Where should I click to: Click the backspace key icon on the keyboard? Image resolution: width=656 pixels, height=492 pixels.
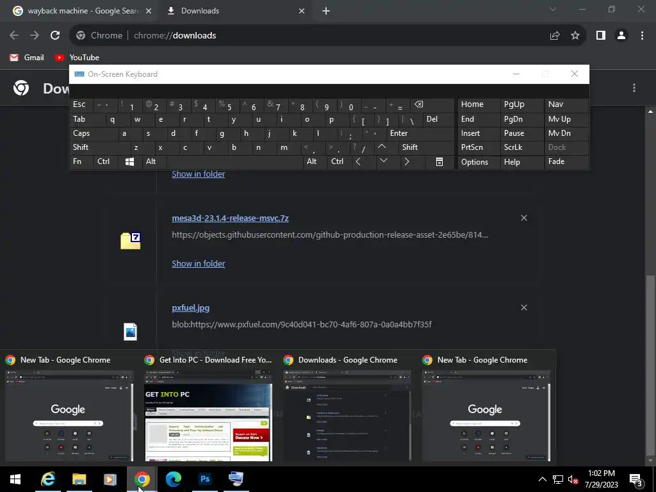431,104
